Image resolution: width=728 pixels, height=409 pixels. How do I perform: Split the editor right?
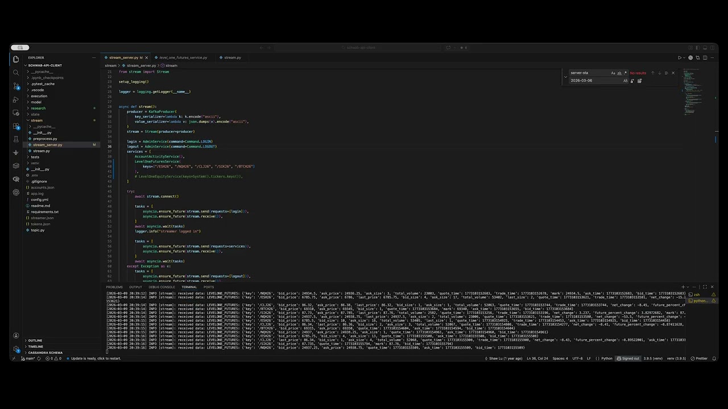click(705, 57)
